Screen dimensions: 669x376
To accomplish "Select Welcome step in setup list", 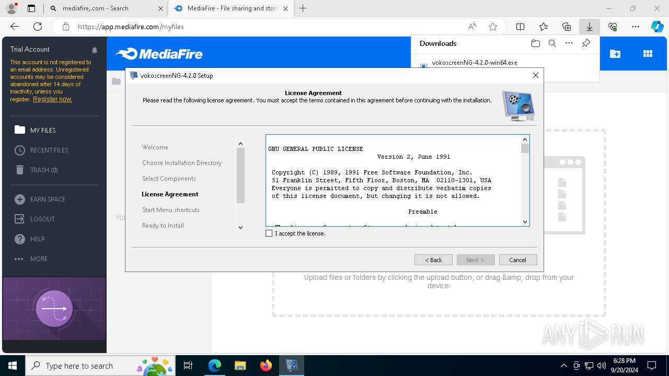I will tap(155, 147).
